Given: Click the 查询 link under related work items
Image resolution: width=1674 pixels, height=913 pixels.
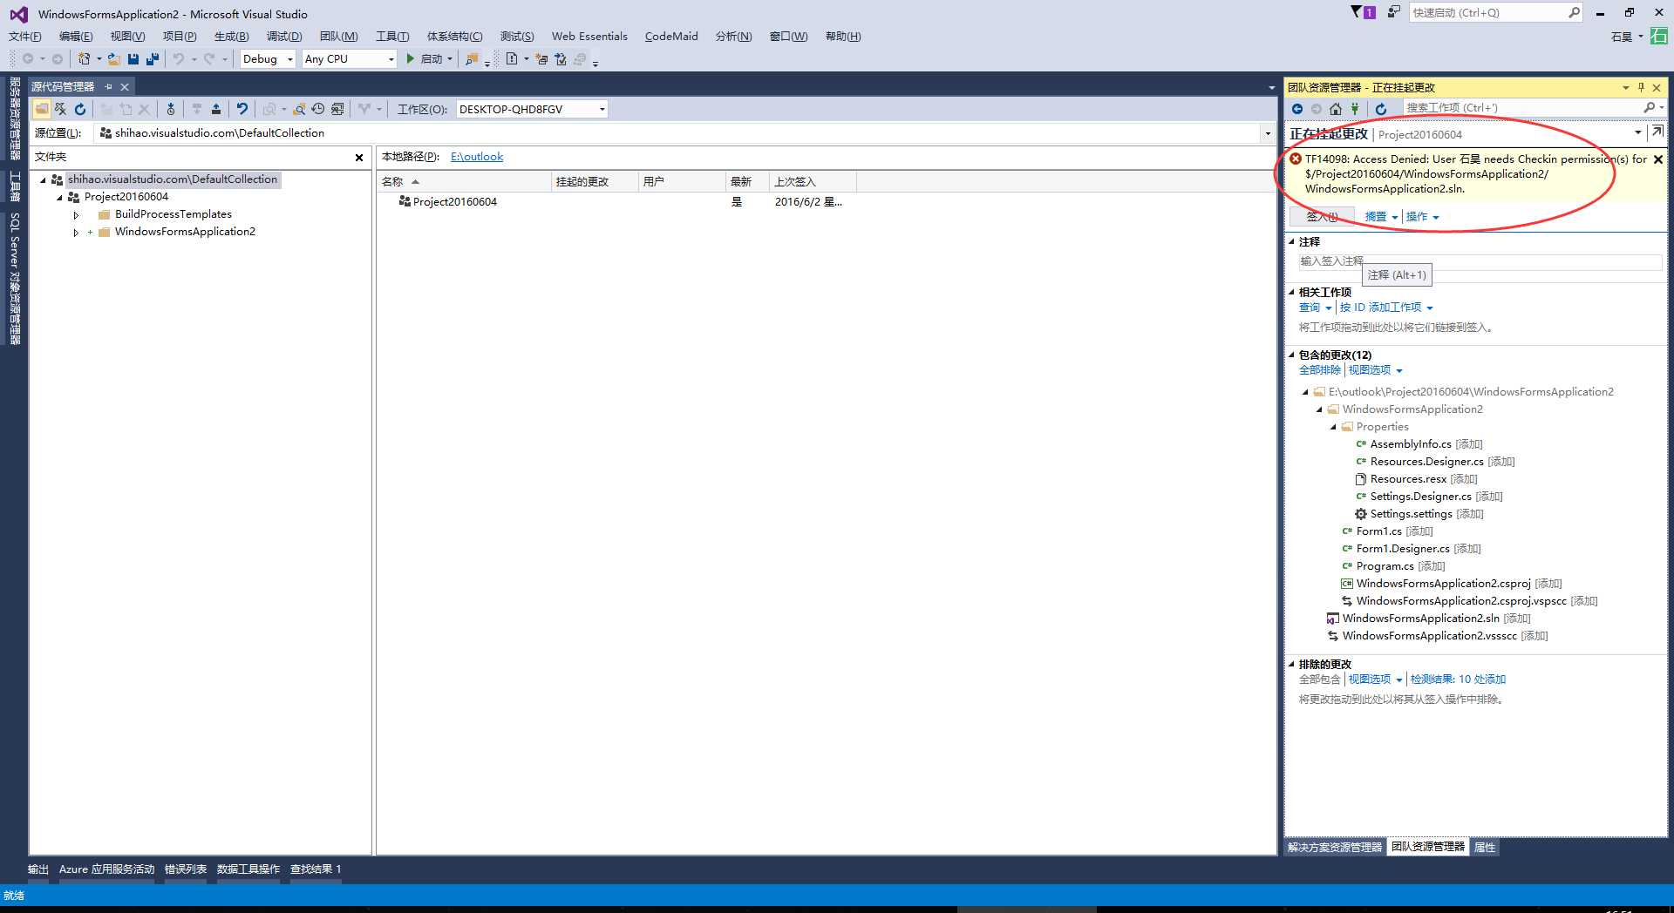Looking at the screenshot, I should point(1310,308).
